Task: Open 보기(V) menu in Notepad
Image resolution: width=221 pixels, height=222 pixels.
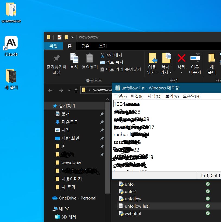Action: [172, 96]
